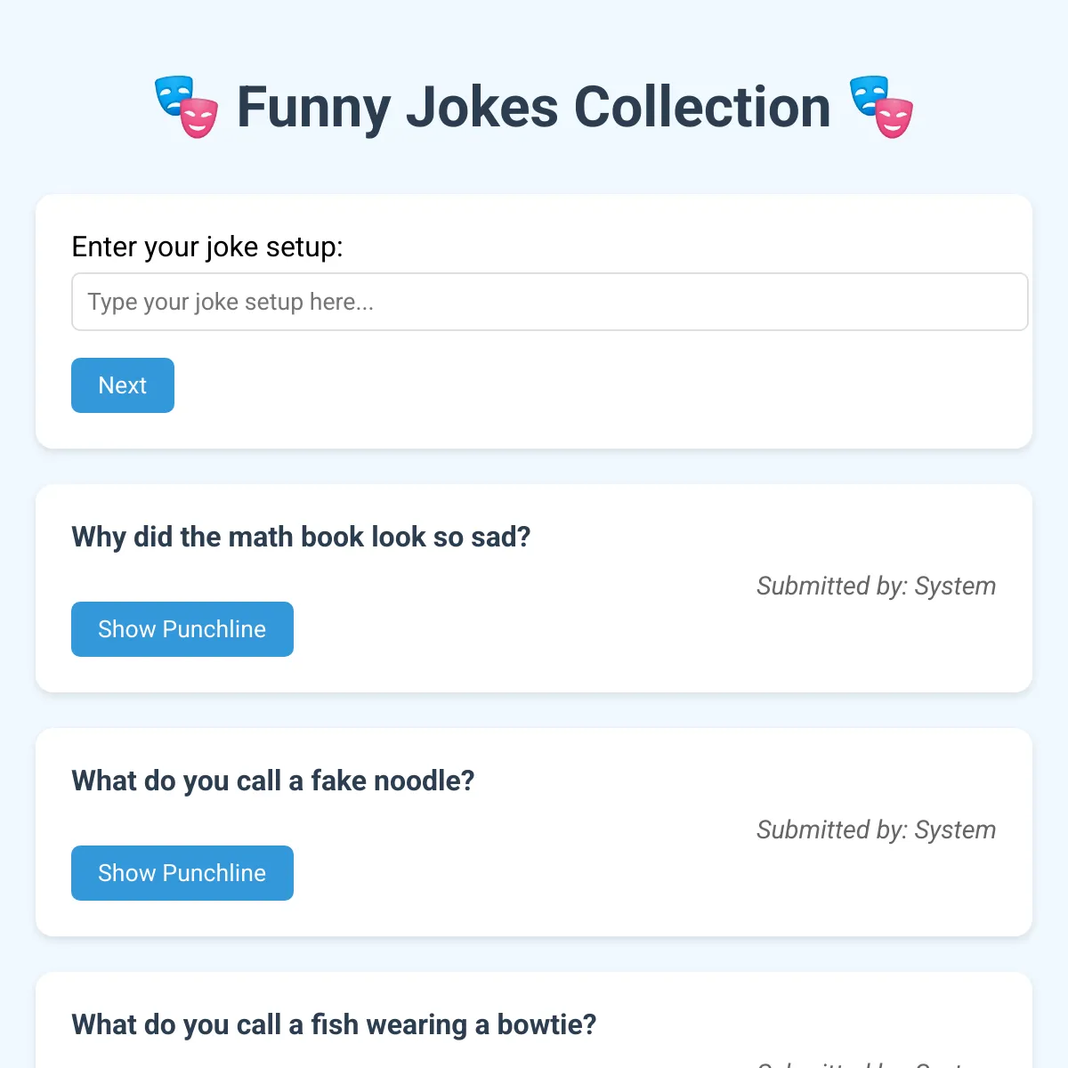Show the punchline for the math book joke
Screen dimensions: 1068x1068
point(182,629)
